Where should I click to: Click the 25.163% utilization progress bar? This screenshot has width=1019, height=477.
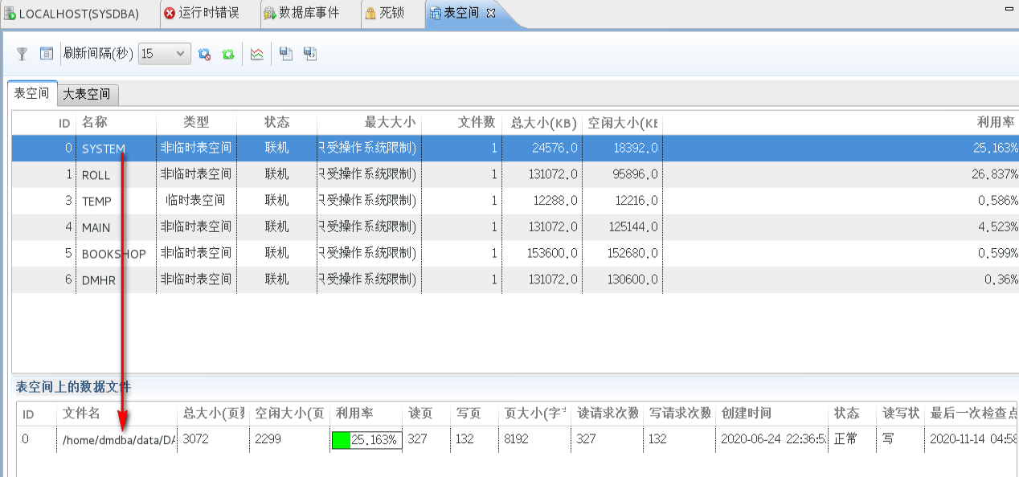pos(366,440)
